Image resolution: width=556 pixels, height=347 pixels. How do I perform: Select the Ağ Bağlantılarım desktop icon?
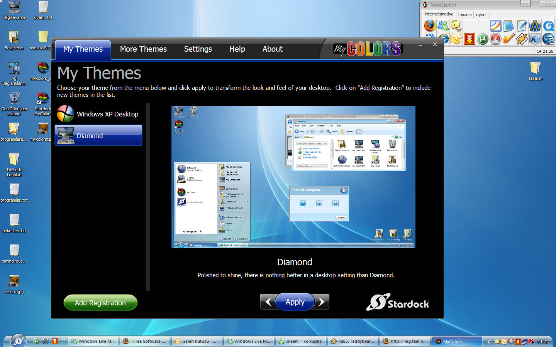pyautogui.click(x=14, y=74)
